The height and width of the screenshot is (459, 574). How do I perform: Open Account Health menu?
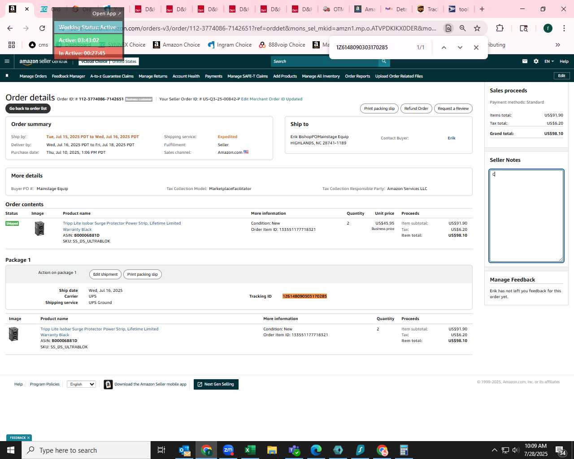point(186,76)
